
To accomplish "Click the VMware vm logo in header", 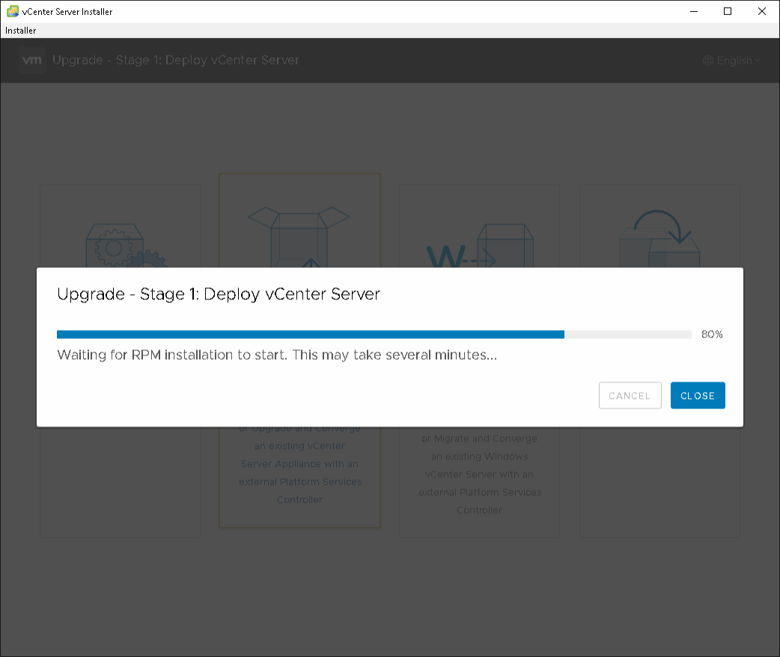I will pyautogui.click(x=32, y=61).
